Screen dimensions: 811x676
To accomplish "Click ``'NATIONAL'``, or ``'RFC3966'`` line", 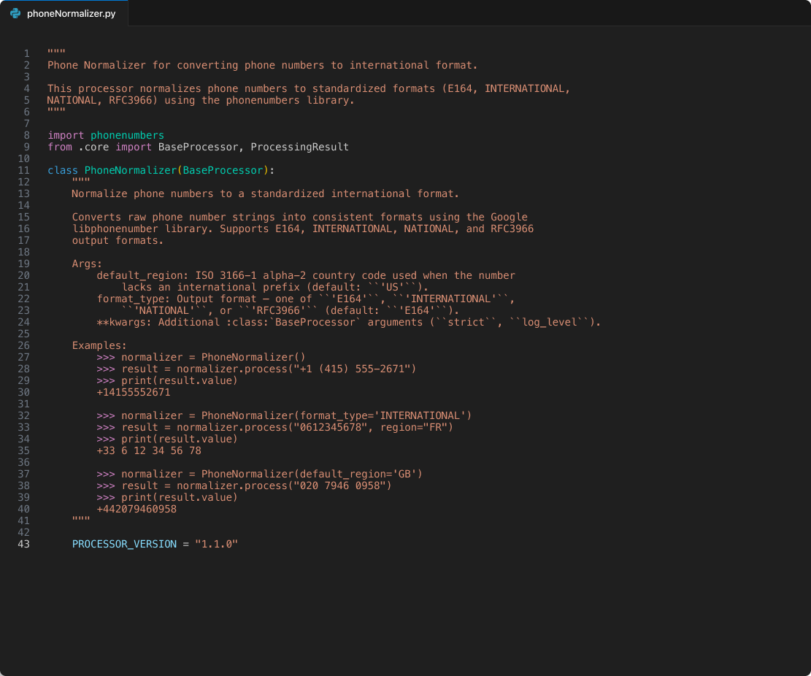I will pyautogui.click(x=291, y=310).
